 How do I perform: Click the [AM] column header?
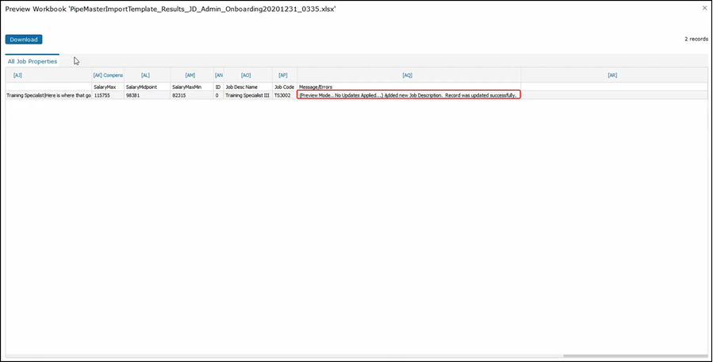tap(190, 75)
